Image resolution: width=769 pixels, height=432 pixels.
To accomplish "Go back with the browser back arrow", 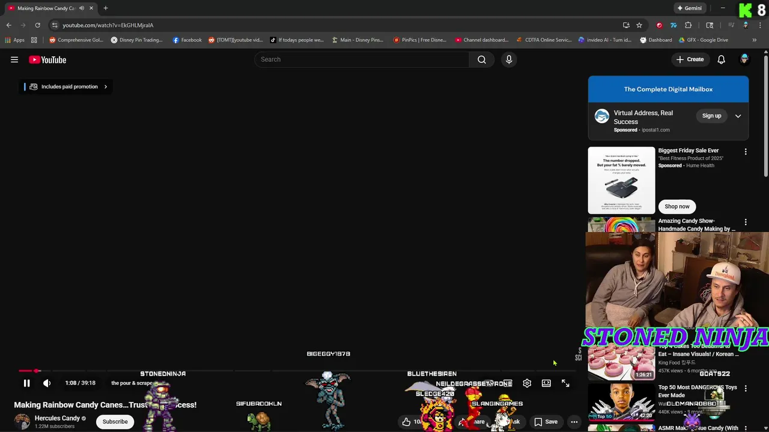I will [x=8, y=25].
